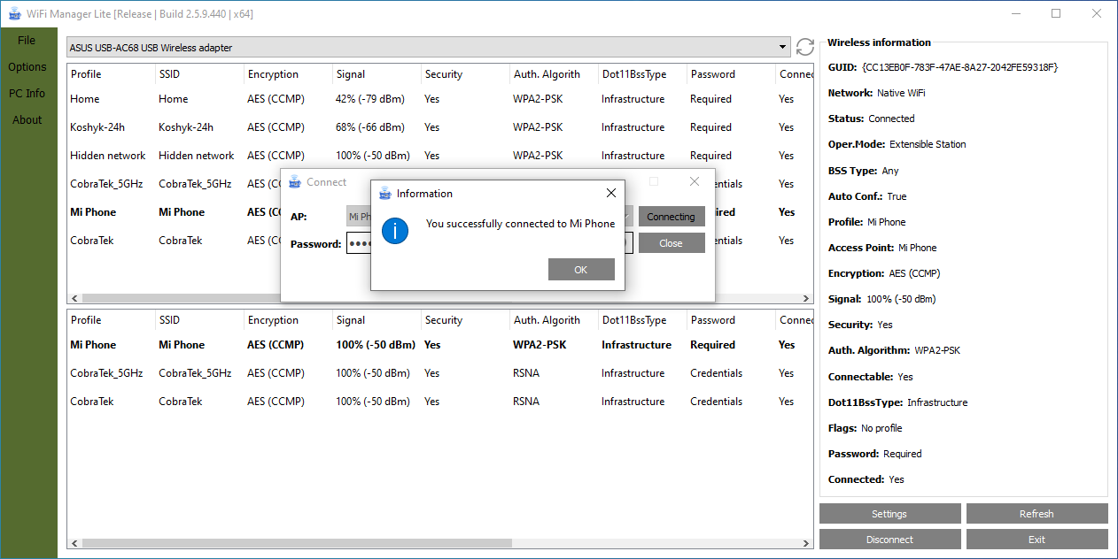This screenshot has height=559, width=1118.
Task: Click the GUID value text
Action: click(959, 67)
